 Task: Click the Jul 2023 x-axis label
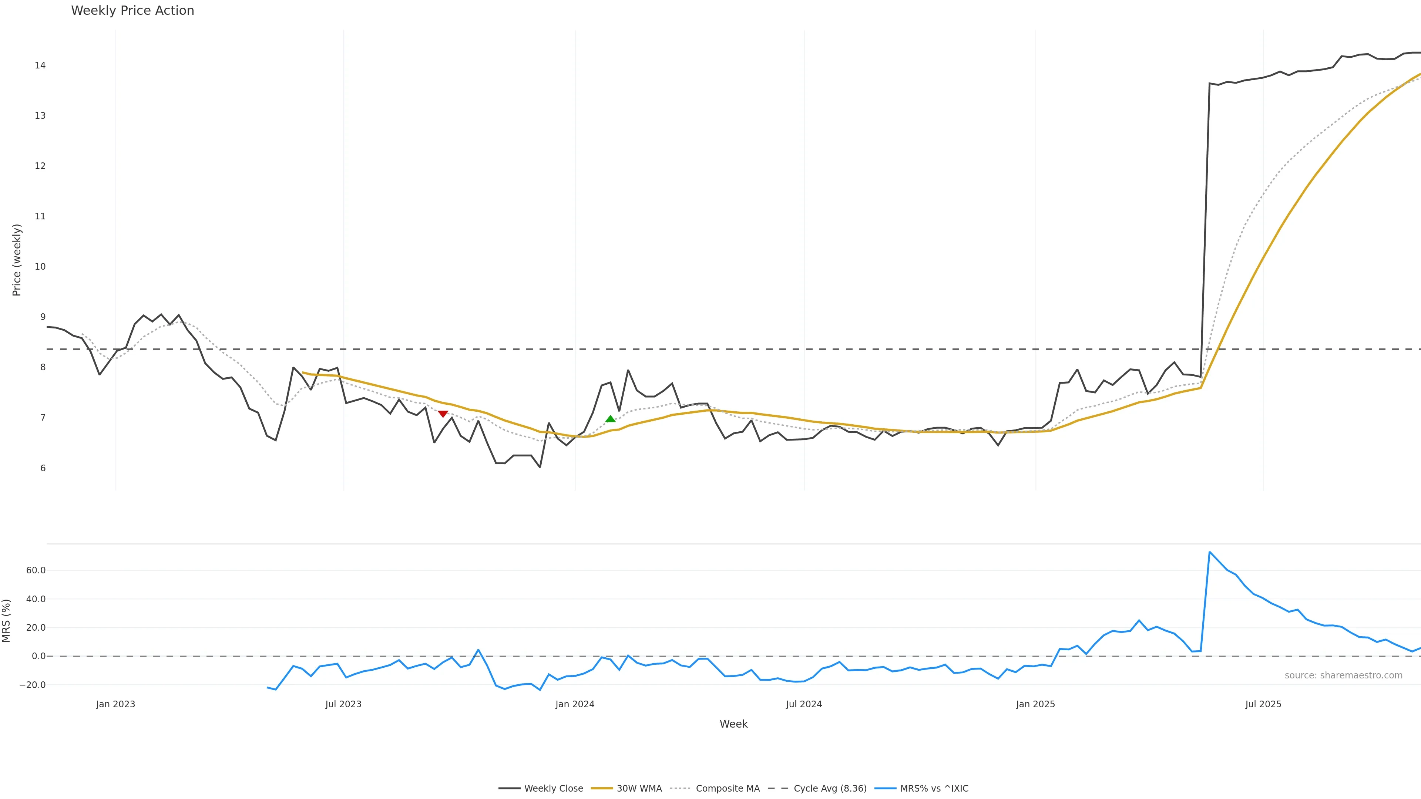(x=343, y=704)
